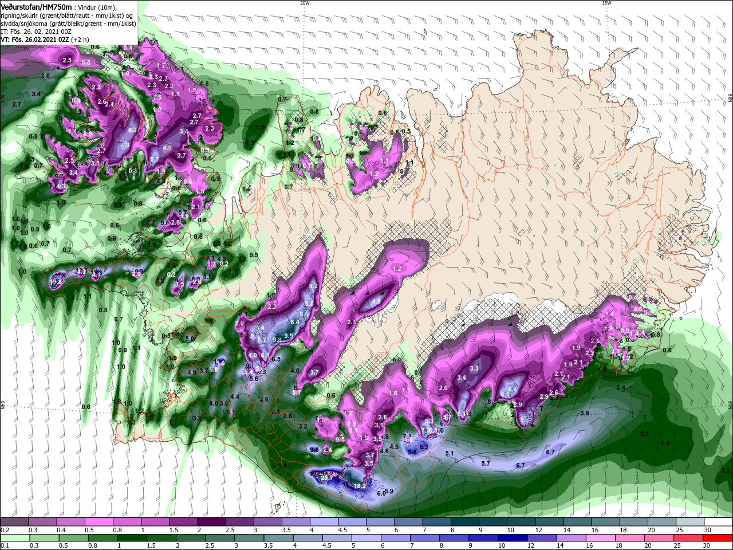This screenshot has width=733, height=550.
Task: Click the 'VT: Fös. 26.02.2021 02Z' valid time
Action: point(35,40)
